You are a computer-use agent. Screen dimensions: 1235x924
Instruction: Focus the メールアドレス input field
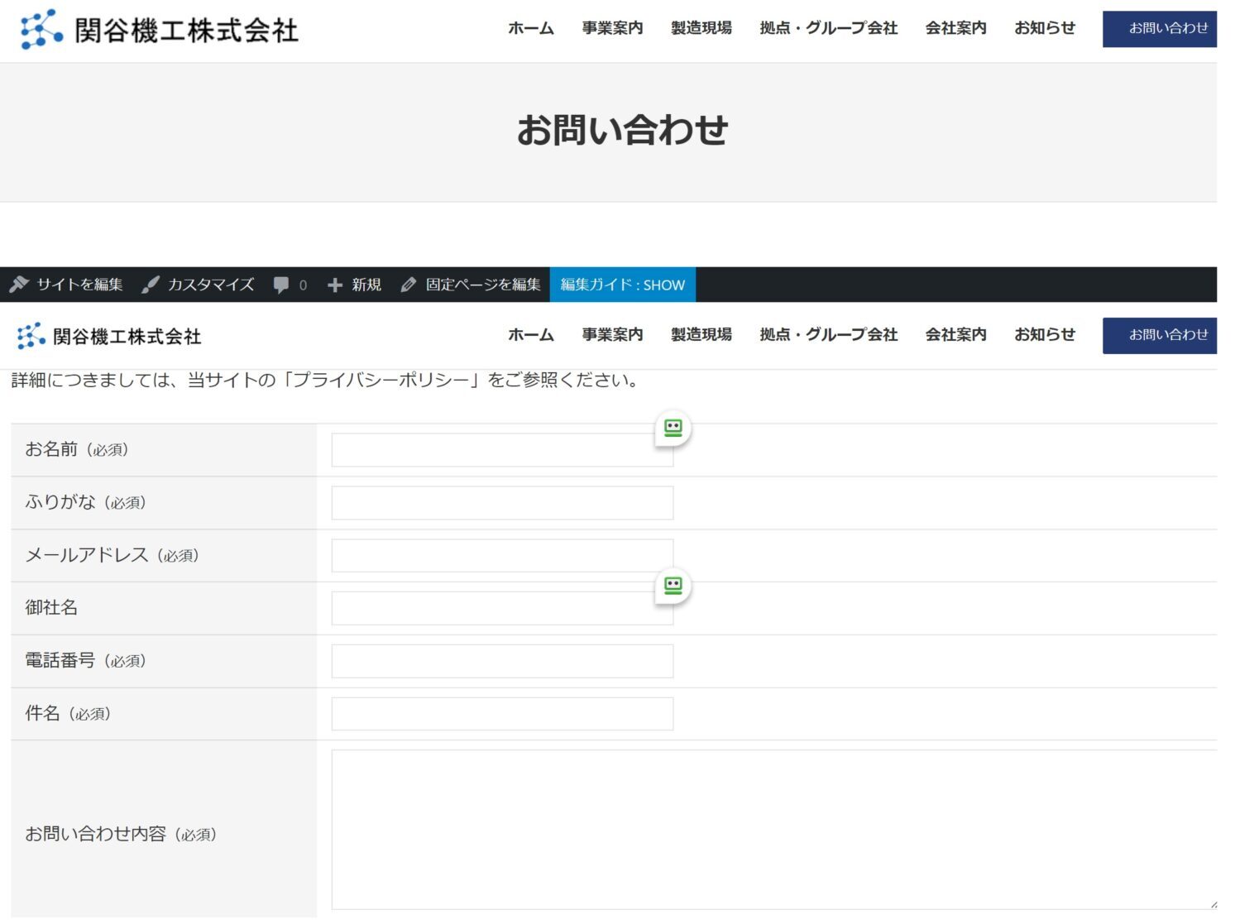[x=502, y=556]
